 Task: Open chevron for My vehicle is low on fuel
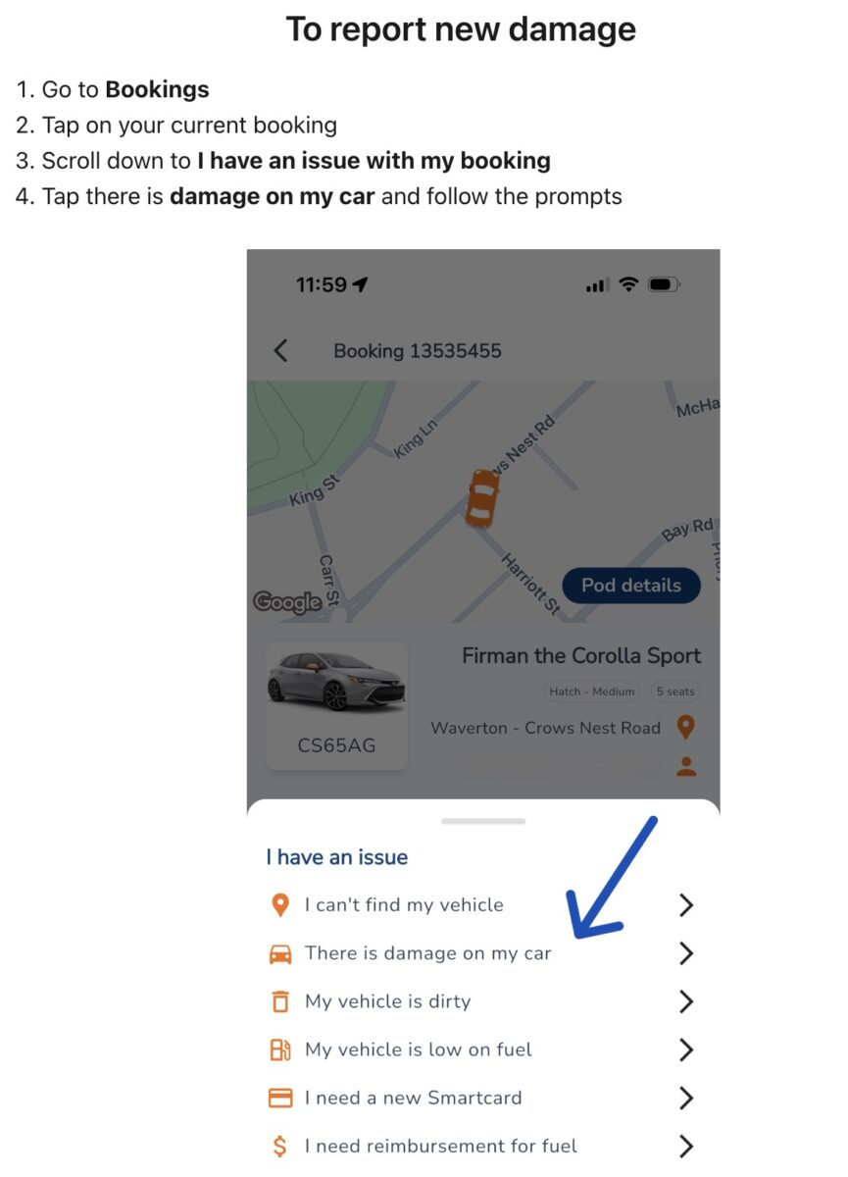point(686,1049)
